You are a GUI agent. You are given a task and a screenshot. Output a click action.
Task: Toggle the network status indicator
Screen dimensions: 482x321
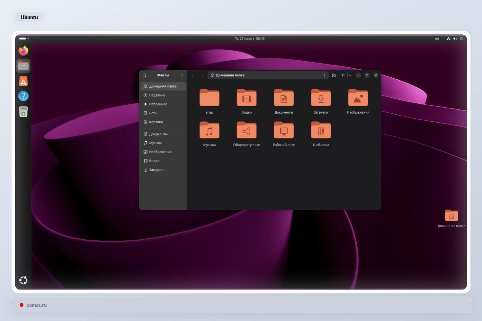[x=448, y=38]
